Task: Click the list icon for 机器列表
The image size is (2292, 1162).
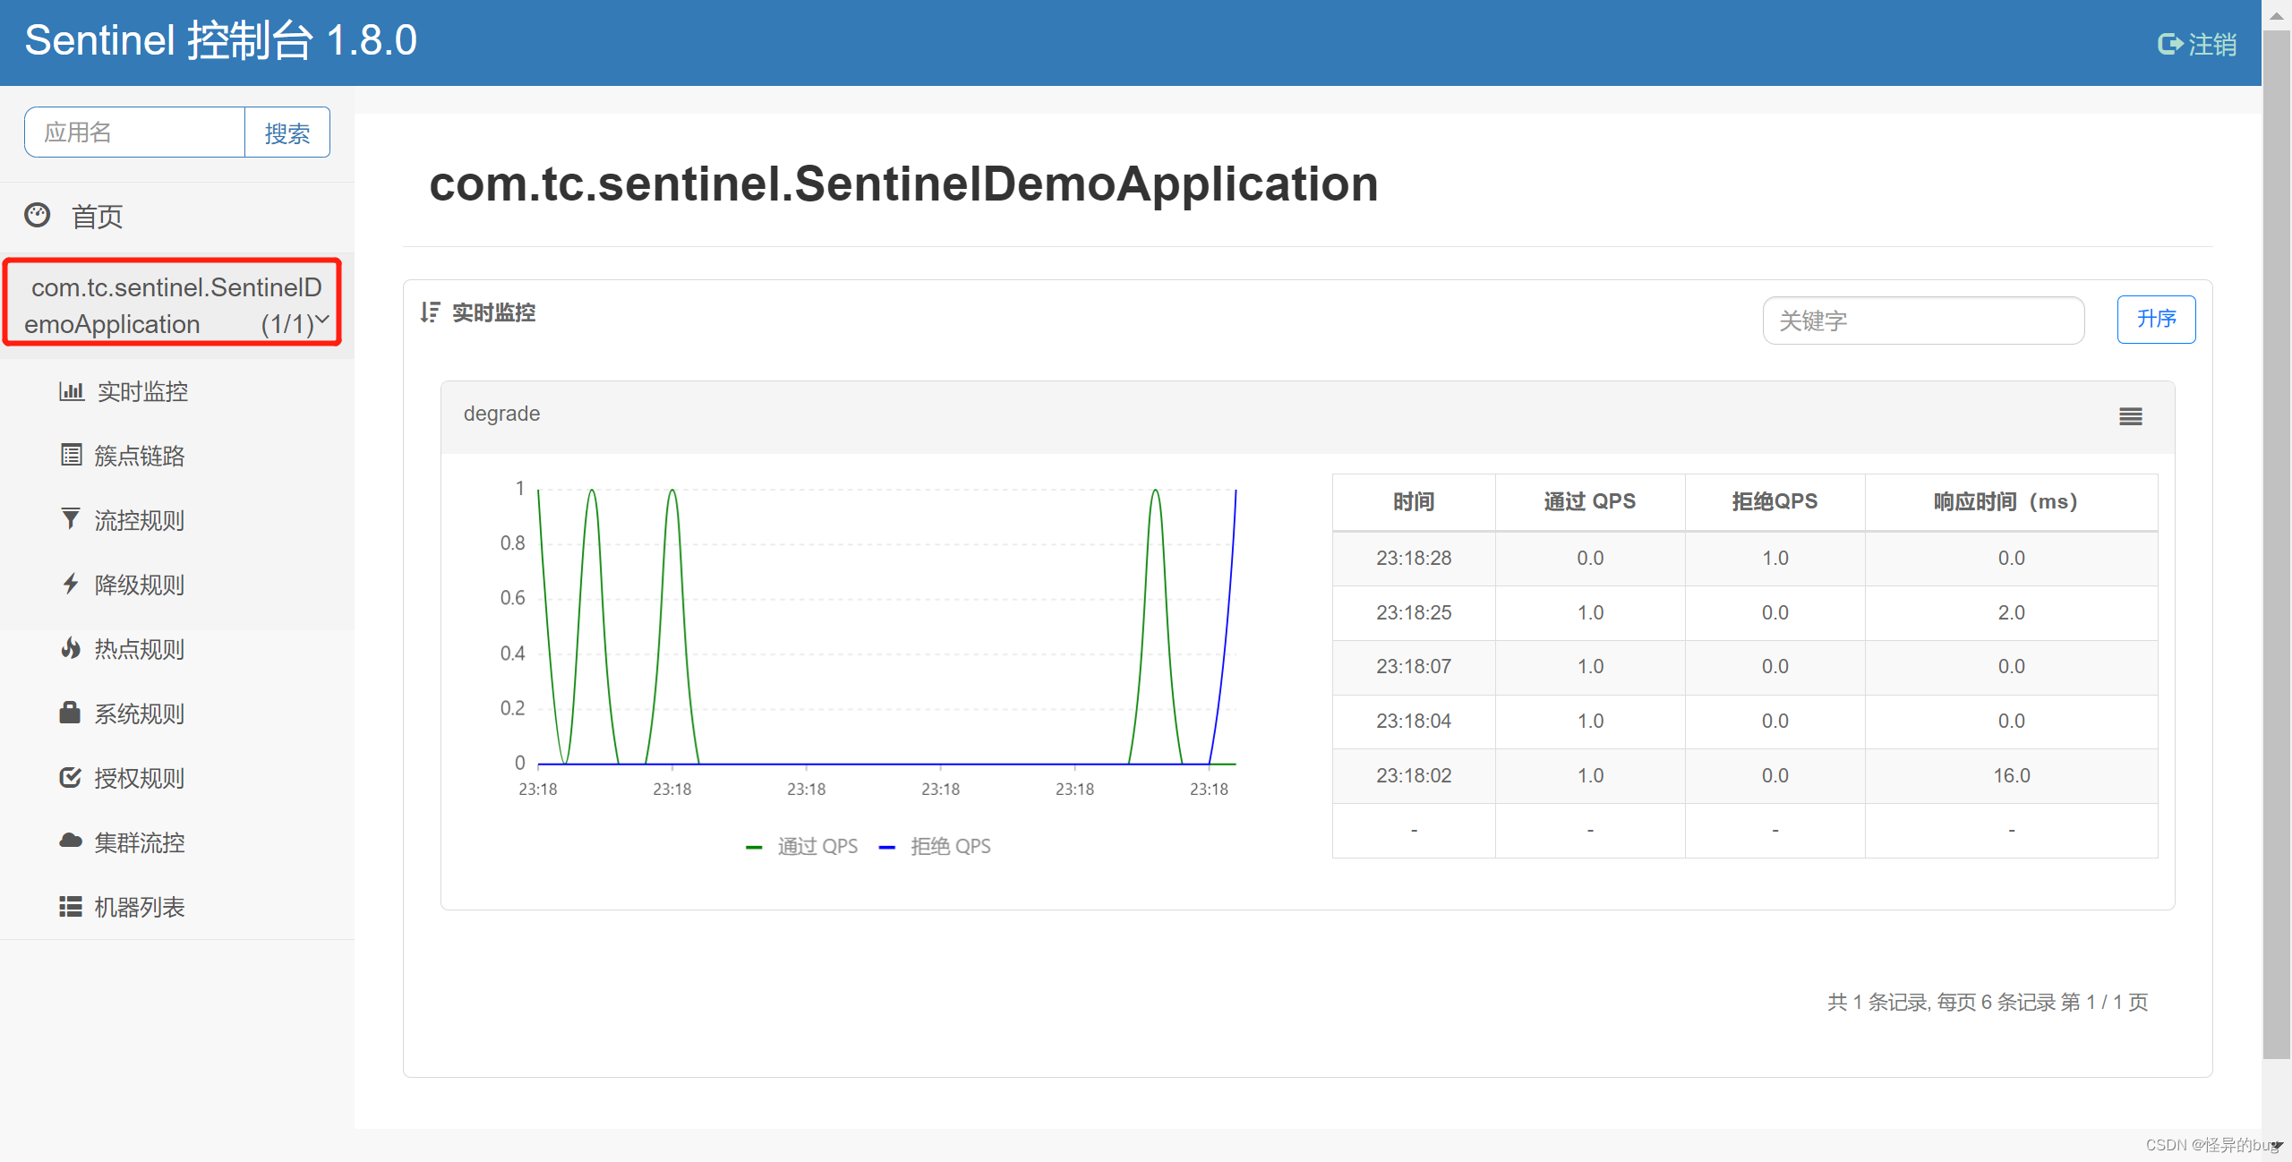Action: (x=71, y=906)
